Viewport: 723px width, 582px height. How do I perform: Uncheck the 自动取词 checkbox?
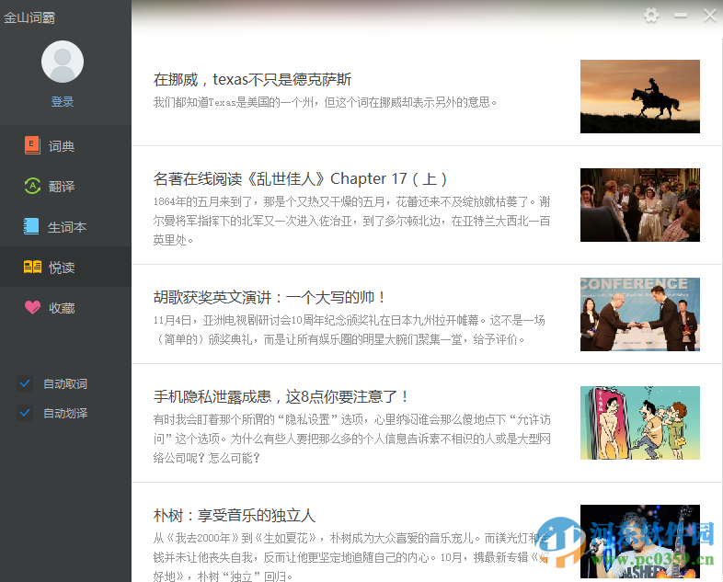pos(25,383)
